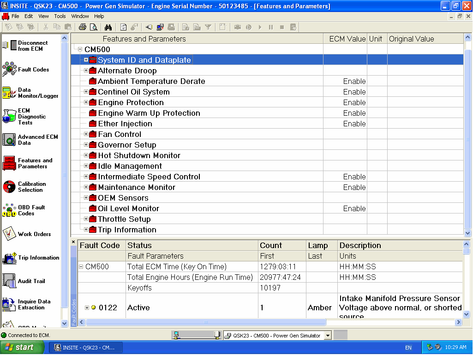473x355 pixels.
Task: Click the Print icon in the toolbar
Action: pos(83,27)
